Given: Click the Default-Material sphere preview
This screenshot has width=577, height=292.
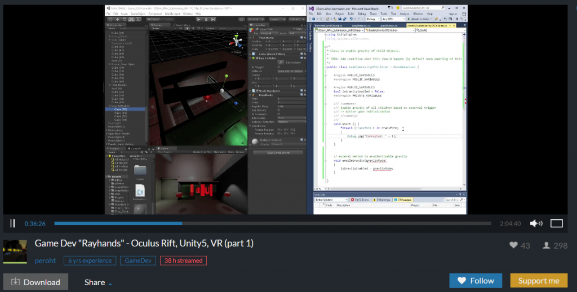Looking at the screenshot, I should pyautogui.click(x=255, y=141).
